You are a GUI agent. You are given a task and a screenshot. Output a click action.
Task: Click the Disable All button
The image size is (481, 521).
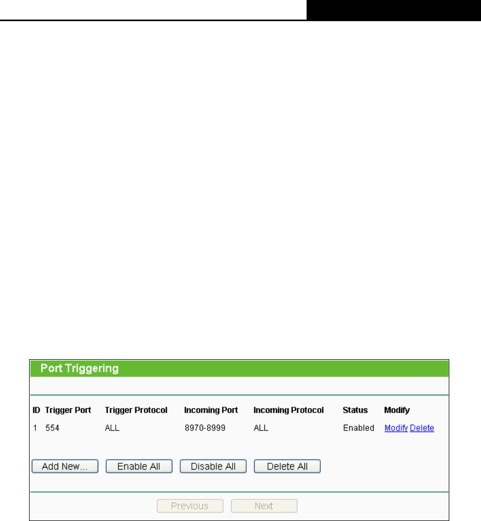click(213, 466)
